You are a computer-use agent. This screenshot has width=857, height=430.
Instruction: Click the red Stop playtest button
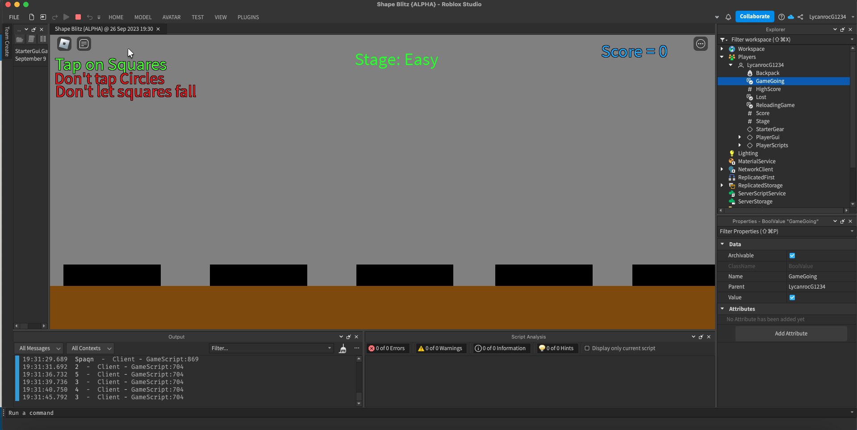(78, 17)
